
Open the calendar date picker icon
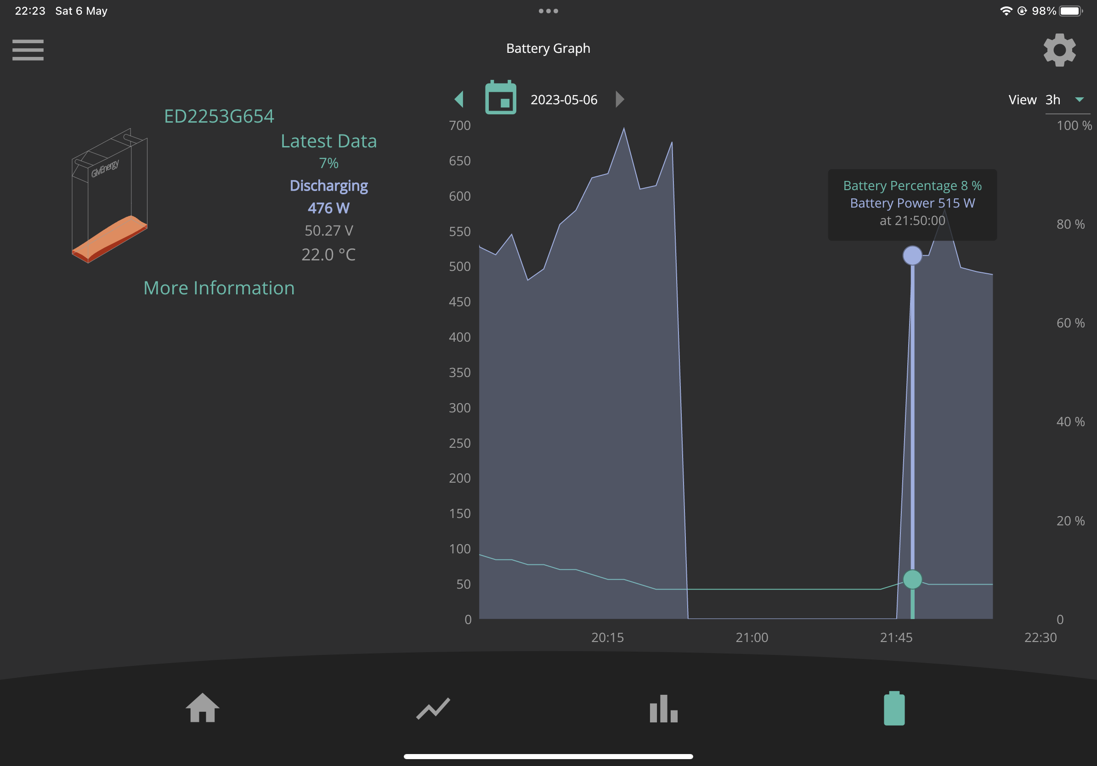(x=501, y=97)
